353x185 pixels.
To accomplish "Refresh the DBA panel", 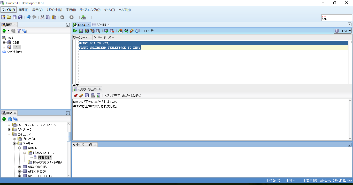I will coord(10,119).
